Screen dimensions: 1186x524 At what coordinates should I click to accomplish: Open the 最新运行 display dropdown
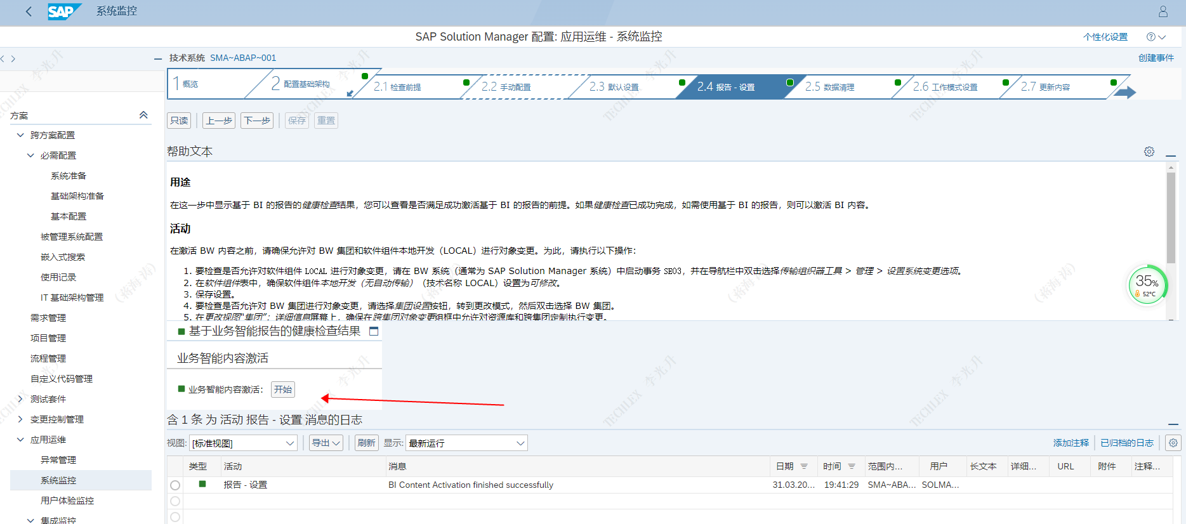point(467,443)
